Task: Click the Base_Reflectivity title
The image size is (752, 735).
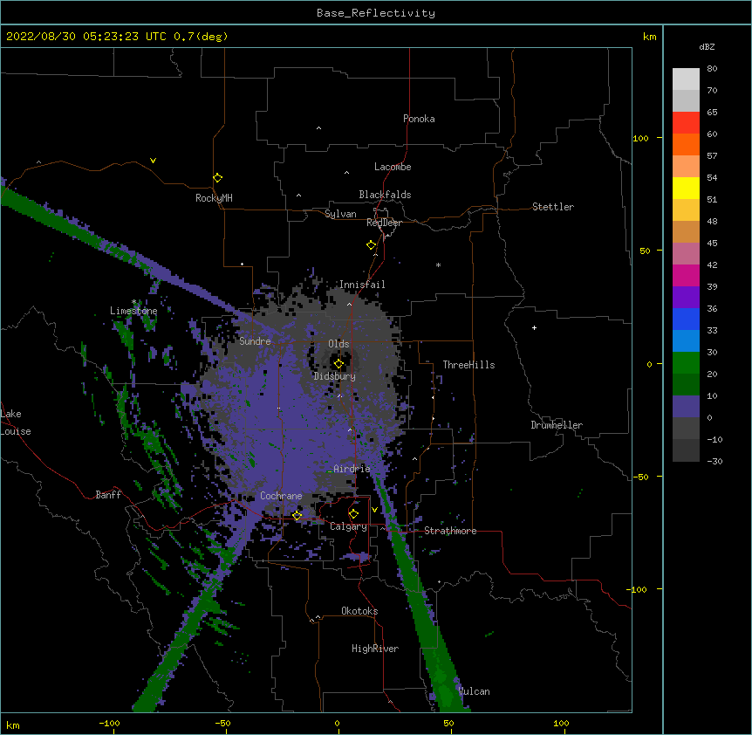Action: point(376,13)
